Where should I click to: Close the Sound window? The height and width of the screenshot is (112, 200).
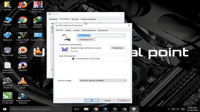[x=122, y=14]
